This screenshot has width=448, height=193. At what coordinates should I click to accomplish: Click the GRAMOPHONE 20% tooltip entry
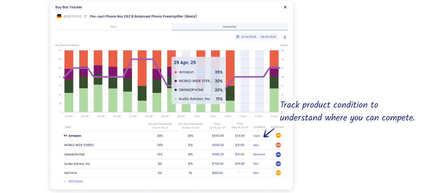[198, 90]
